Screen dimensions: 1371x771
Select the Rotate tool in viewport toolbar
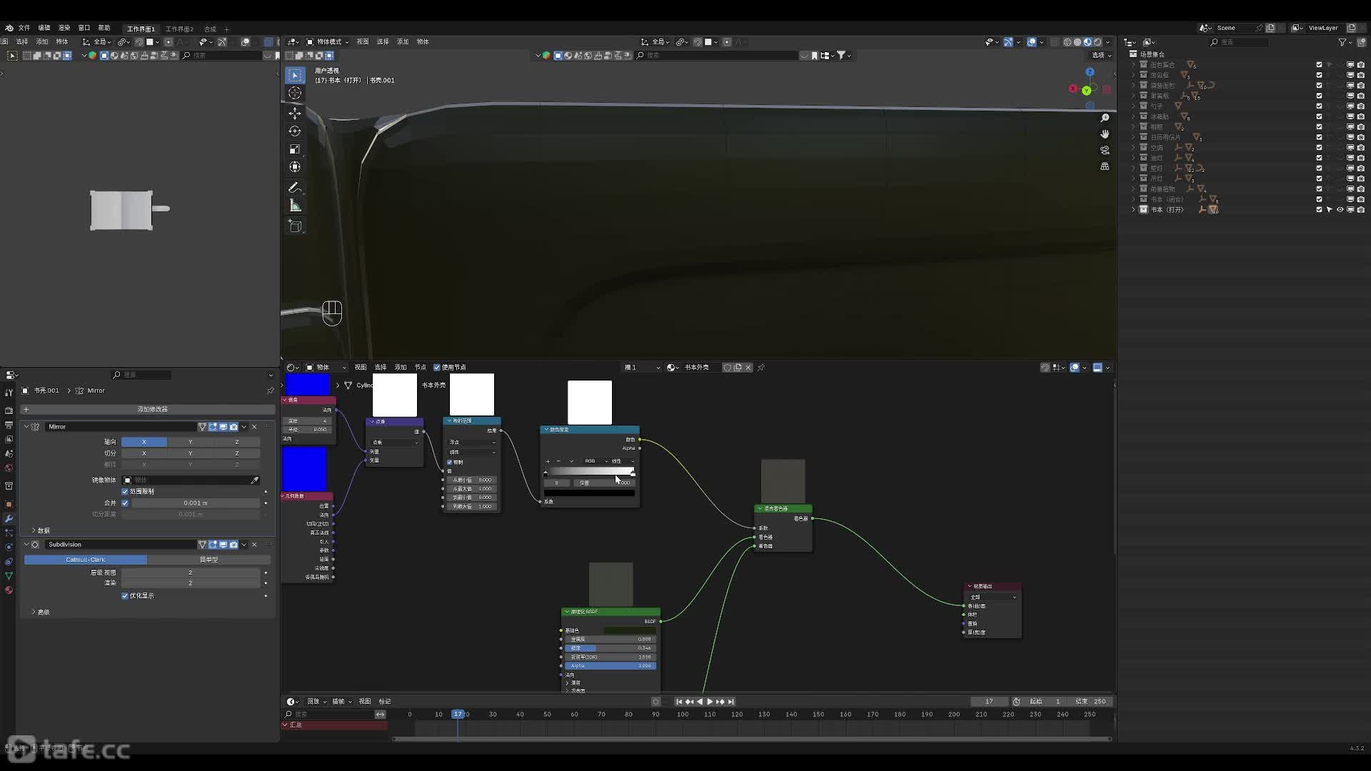pos(295,131)
